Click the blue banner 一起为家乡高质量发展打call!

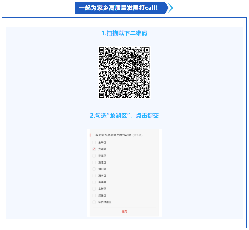pyautogui.click(x=120, y=8)
